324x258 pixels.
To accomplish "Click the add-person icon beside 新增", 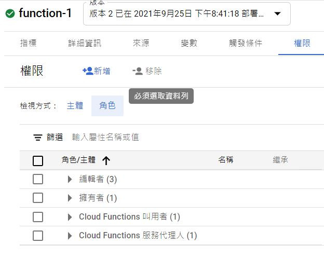I will pyautogui.click(x=88, y=71).
